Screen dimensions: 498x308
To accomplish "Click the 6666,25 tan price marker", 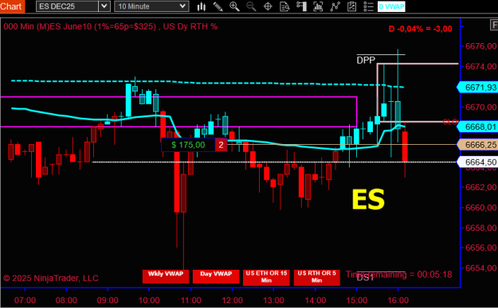I will (477, 145).
